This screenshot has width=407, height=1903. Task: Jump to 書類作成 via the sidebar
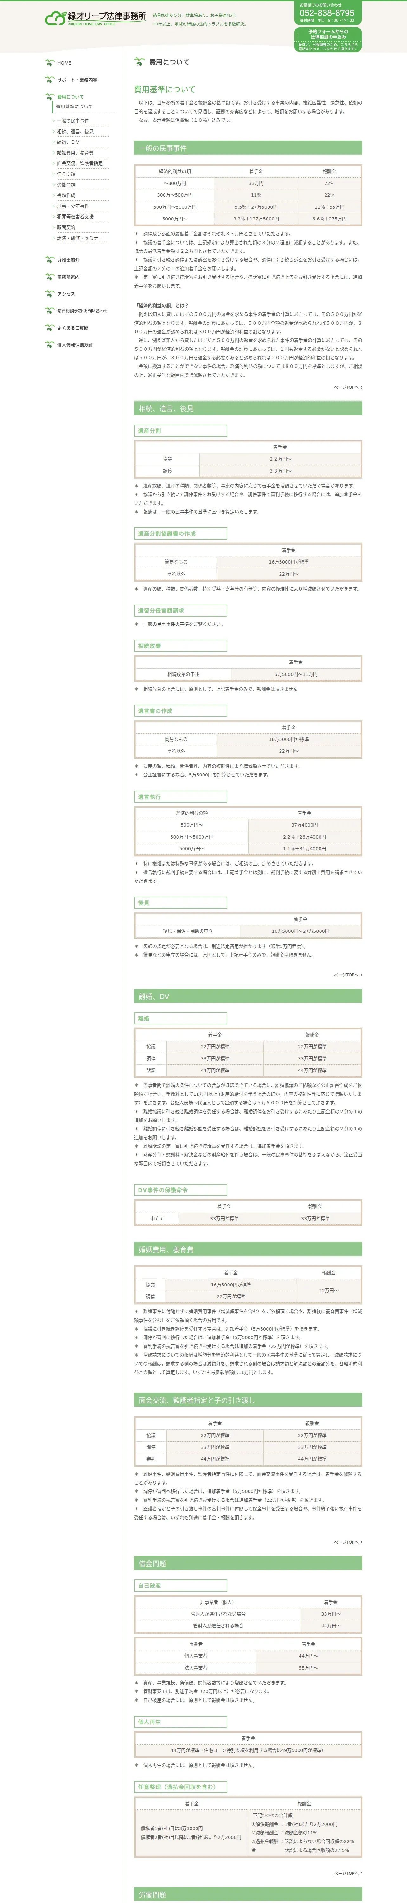[x=67, y=196]
